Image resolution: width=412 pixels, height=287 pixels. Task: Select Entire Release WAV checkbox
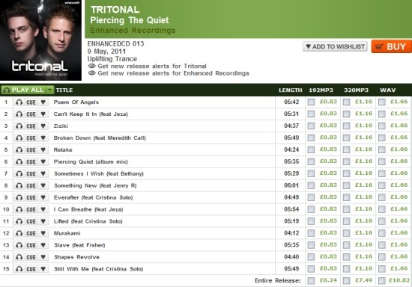click(x=382, y=281)
